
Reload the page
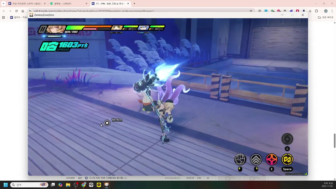(x=16, y=11)
